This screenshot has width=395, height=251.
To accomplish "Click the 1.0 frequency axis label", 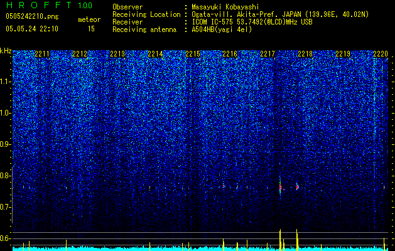I will (x=6, y=114).
